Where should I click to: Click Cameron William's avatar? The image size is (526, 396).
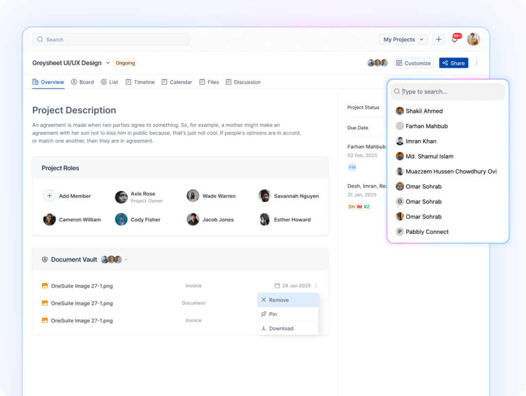tap(49, 220)
